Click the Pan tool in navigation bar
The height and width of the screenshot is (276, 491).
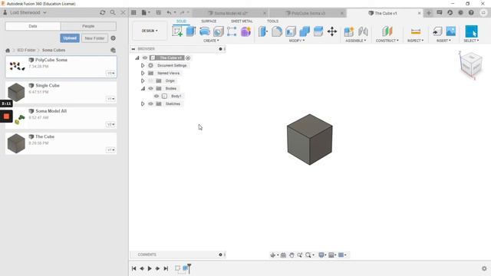click(292, 255)
